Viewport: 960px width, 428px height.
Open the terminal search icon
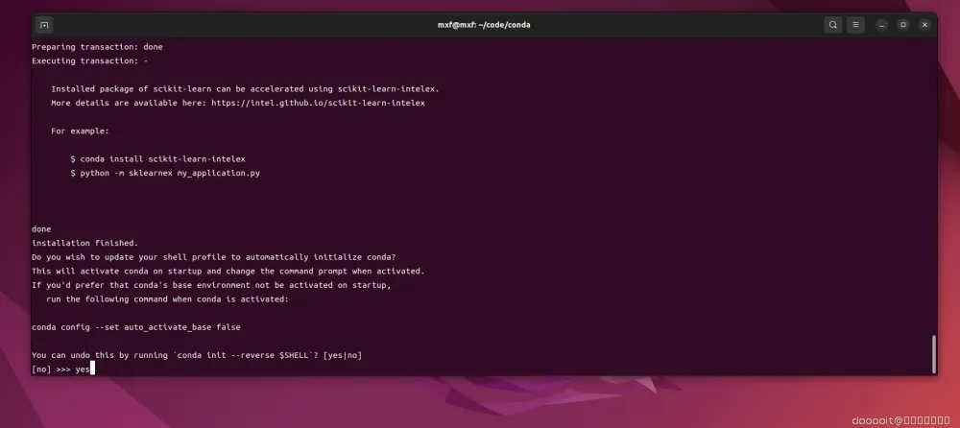coord(832,25)
